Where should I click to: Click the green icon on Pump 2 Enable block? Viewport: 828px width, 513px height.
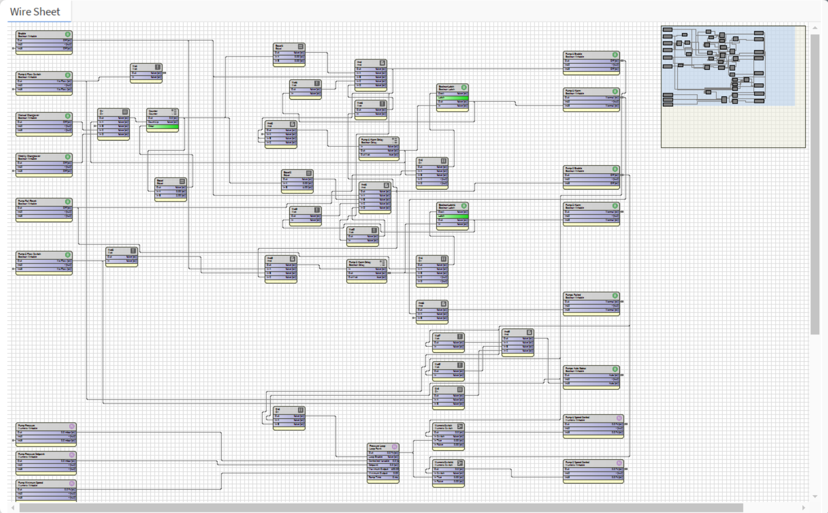615,169
